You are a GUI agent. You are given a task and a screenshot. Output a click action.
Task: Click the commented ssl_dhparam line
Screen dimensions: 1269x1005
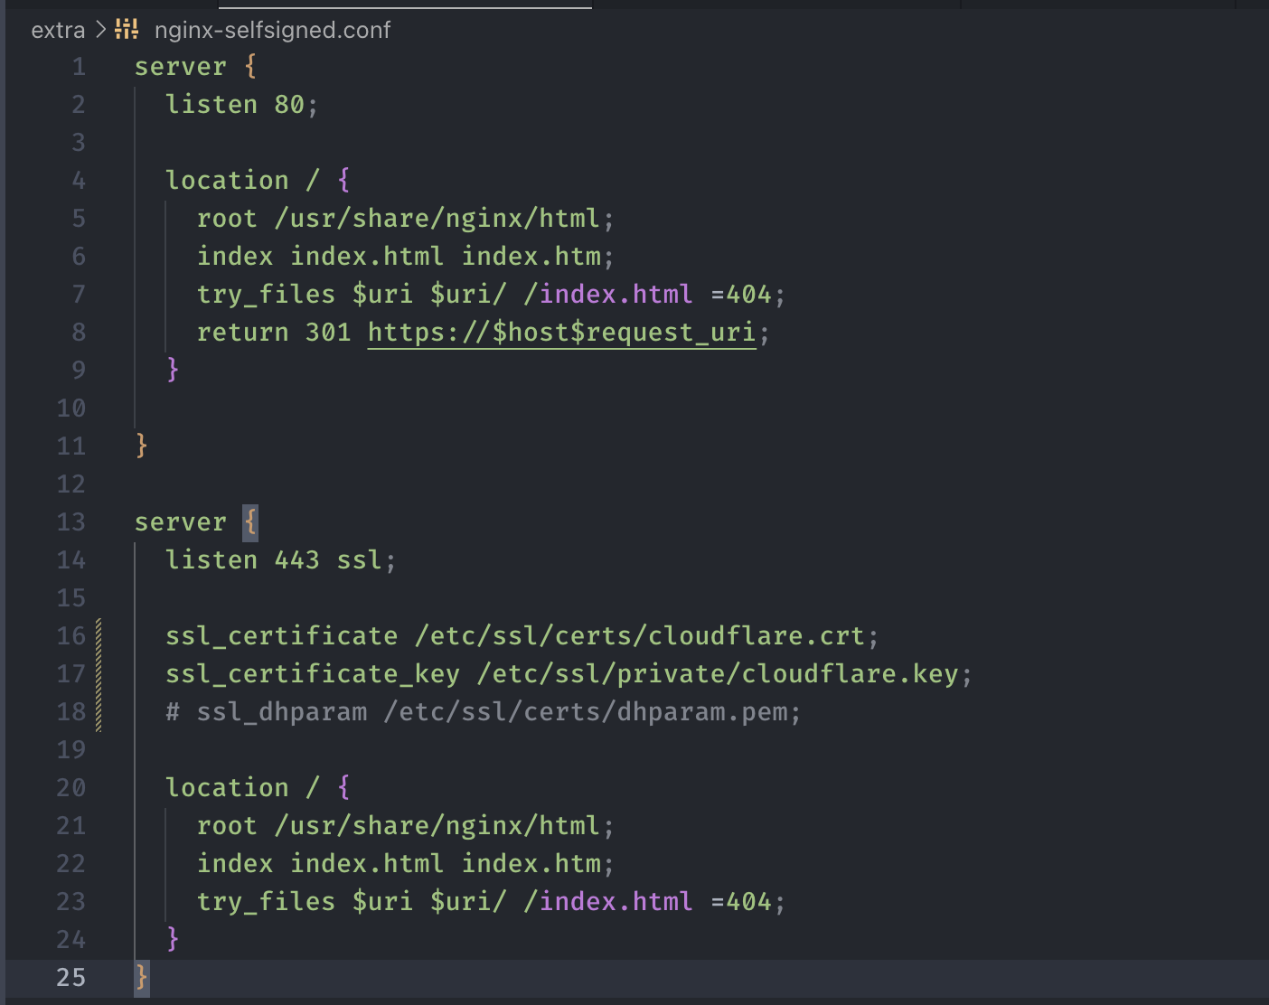(484, 712)
